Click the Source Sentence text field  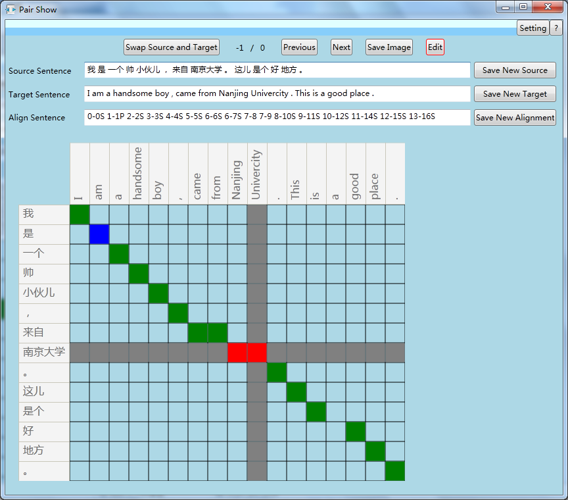point(277,70)
